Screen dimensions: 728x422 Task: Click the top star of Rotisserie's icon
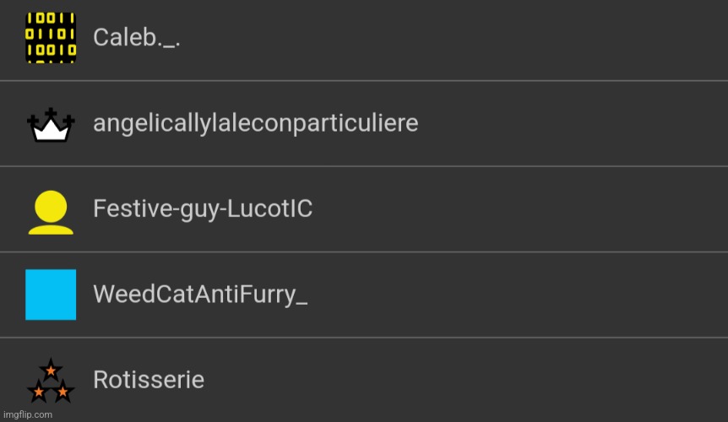(x=51, y=371)
